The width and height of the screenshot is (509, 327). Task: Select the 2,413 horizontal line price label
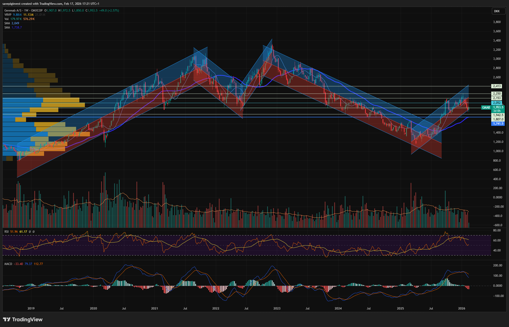pyautogui.click(x=497, y=86)
